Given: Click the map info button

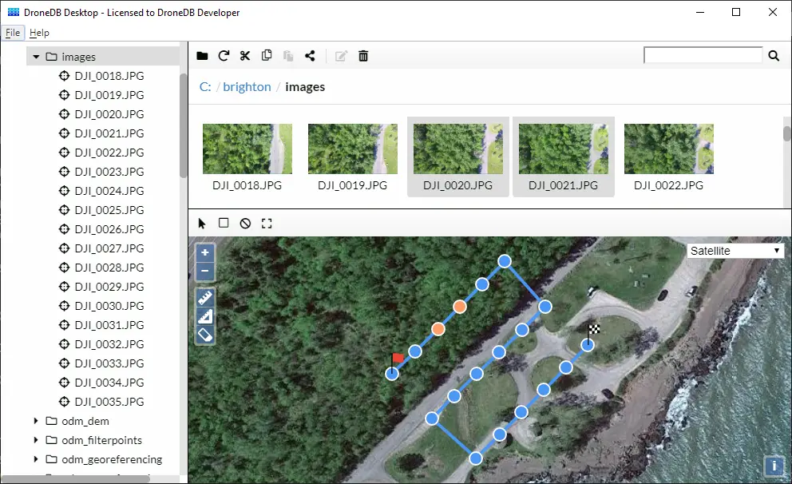Looking at the screenshot, I should coord(773,466).
